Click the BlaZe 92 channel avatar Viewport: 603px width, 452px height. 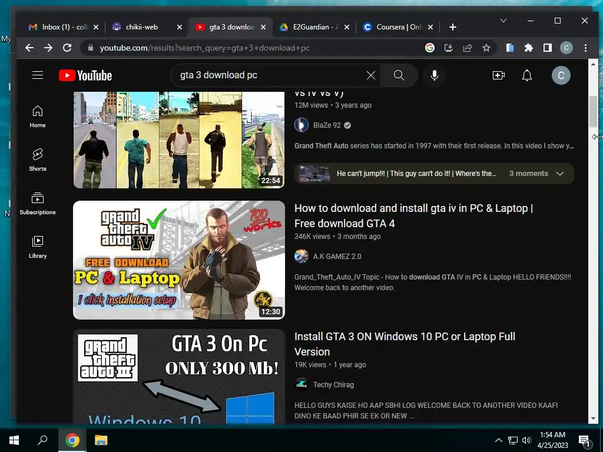(301, 125)
